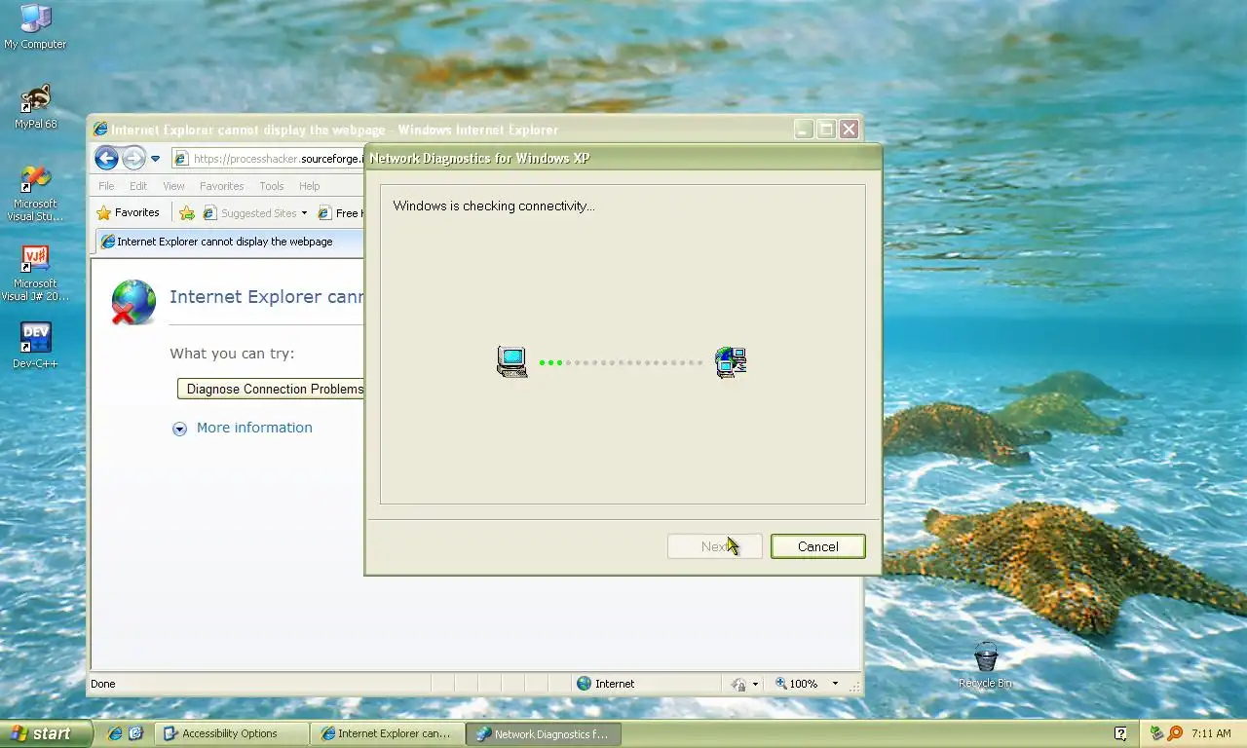Click the disabled Next button in Network Diagnostics
This screenshot has height=748, width=1247.
point(715,546)
